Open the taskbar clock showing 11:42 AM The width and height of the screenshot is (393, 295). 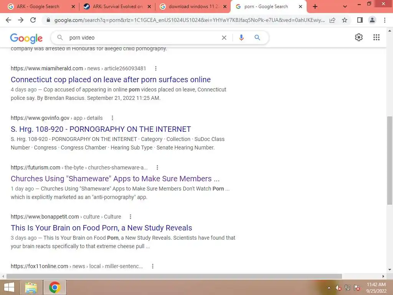point(376,288)
